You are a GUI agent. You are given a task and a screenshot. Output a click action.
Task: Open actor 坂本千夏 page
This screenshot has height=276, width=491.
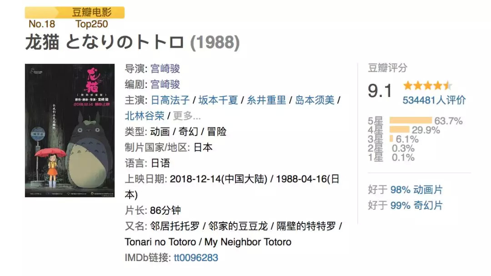point(218,100)
